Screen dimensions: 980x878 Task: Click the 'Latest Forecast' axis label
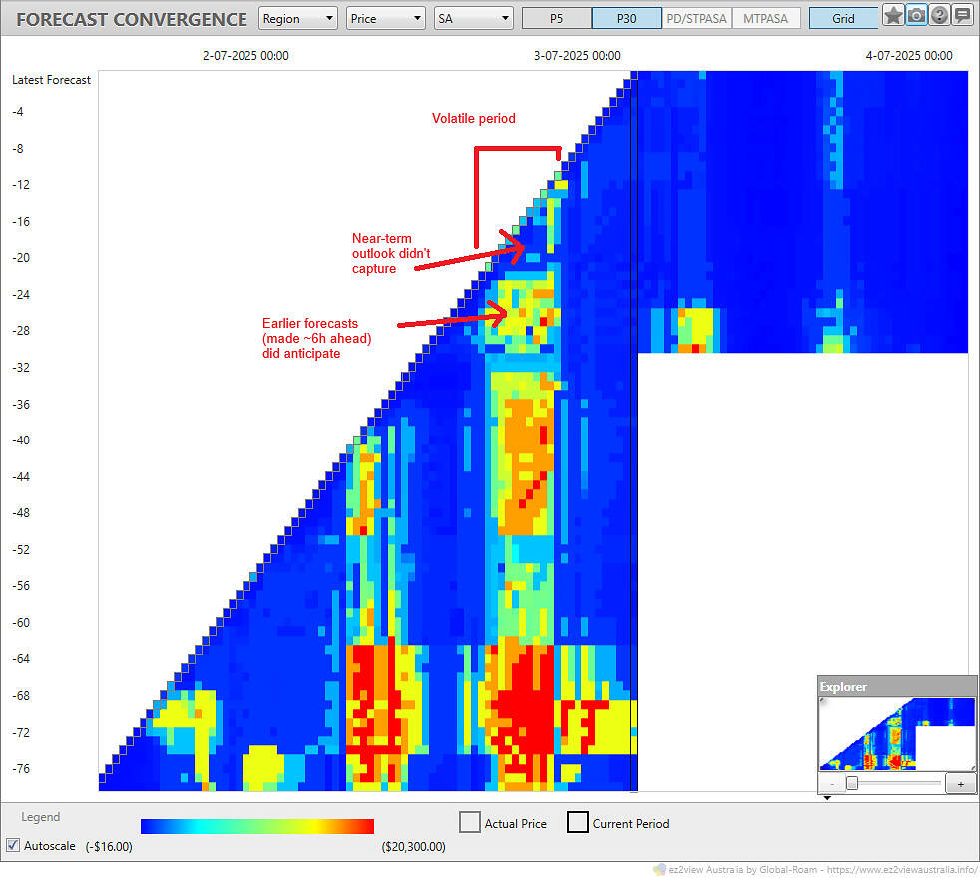point(51,80)
